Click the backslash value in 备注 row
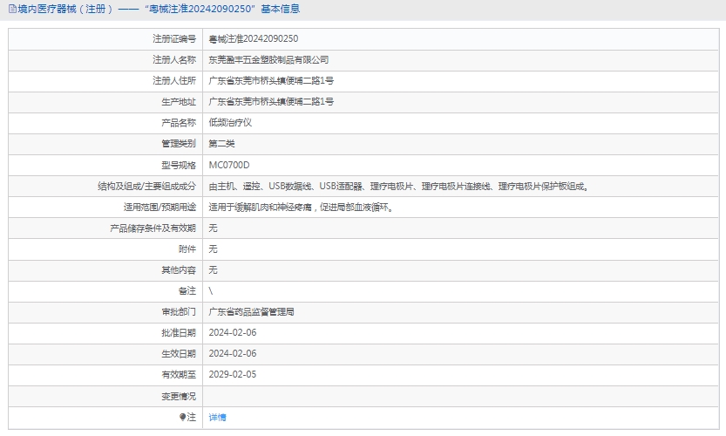The height and width of the screenshot is (436, 726). 211,290
